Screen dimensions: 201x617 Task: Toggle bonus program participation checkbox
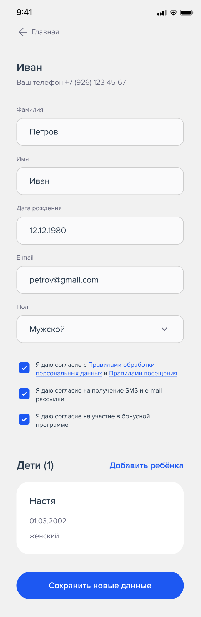click(24, 419)
